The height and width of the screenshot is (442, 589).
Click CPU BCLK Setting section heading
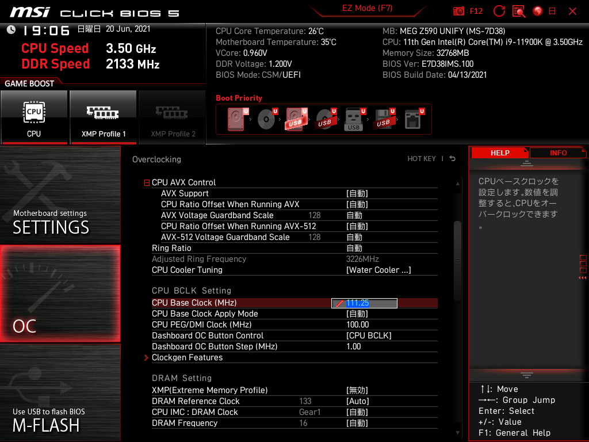[191, 291]
